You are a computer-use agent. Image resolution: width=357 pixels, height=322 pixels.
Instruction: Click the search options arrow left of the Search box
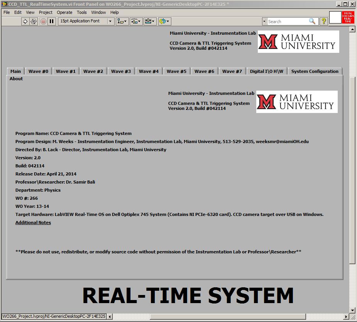click(264, 21)
